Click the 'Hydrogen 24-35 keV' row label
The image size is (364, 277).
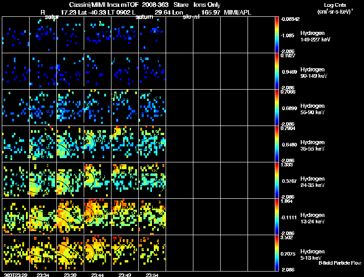[x=313, y=182]
